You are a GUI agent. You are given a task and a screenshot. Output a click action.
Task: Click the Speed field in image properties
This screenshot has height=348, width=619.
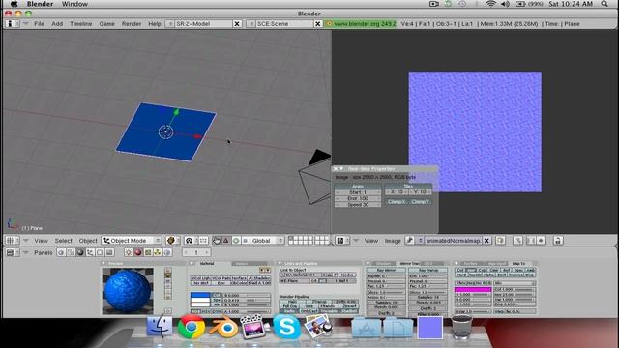point(358,205)
